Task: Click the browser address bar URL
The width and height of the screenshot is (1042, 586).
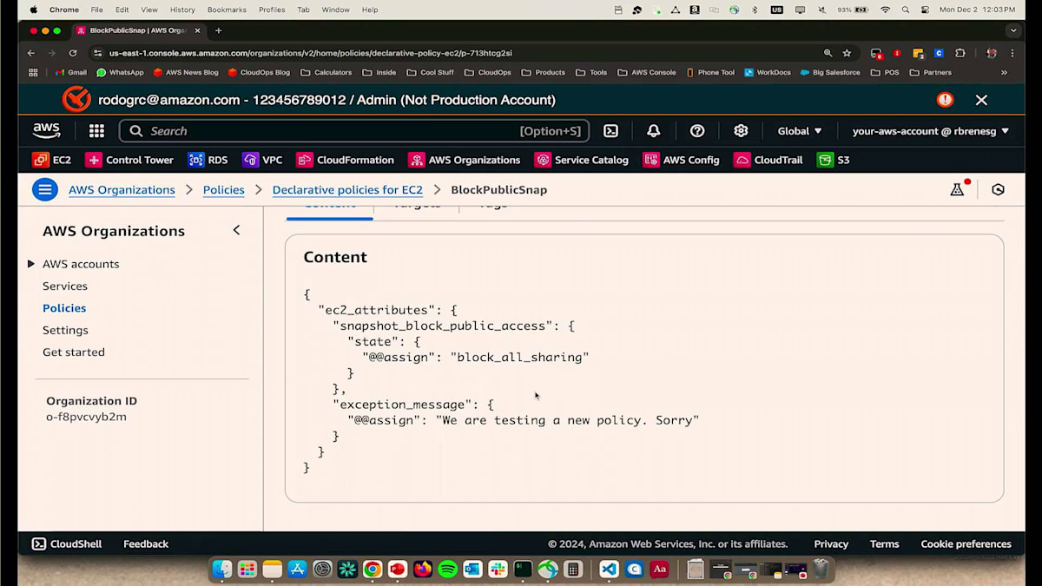Action: 311,53
